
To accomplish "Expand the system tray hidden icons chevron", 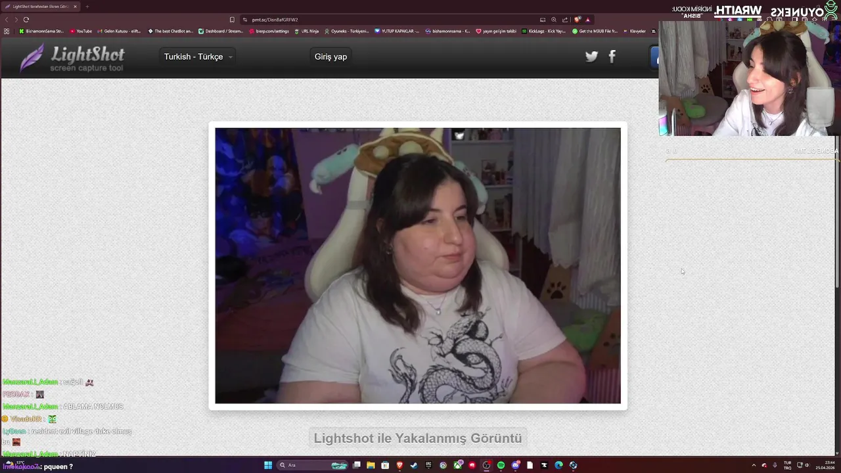I will point(754,465).
